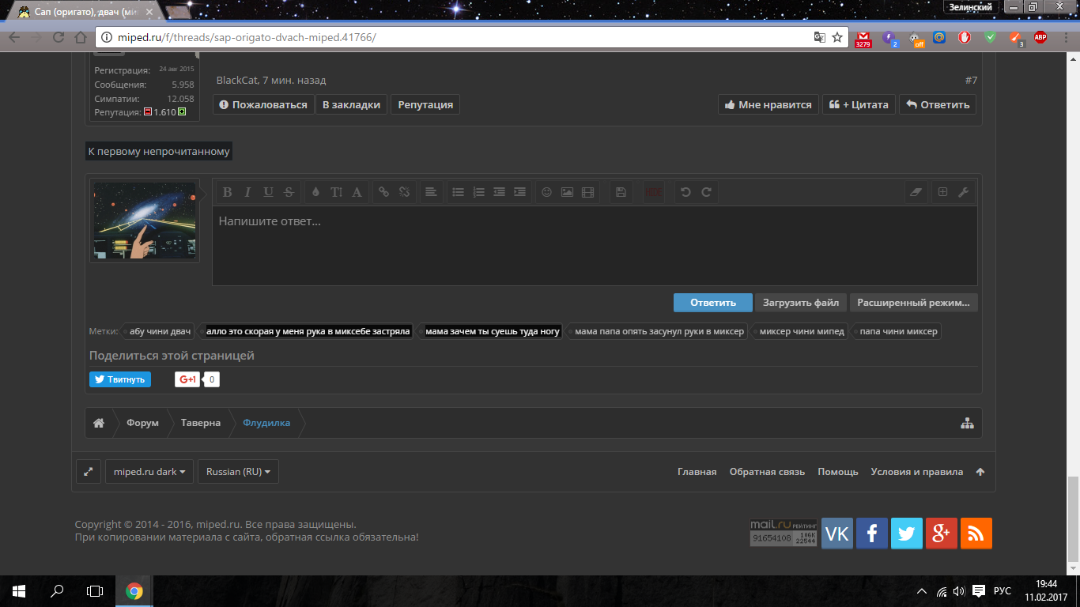The width and height of the screenshot is (1080, 607).
Task: Toggle underline formatting in the editor
Action: [268, 192]
